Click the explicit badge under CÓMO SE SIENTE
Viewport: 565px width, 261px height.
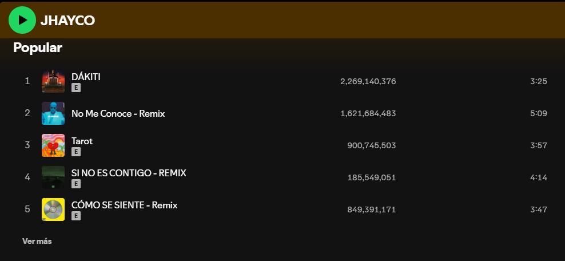pos(76,216)
